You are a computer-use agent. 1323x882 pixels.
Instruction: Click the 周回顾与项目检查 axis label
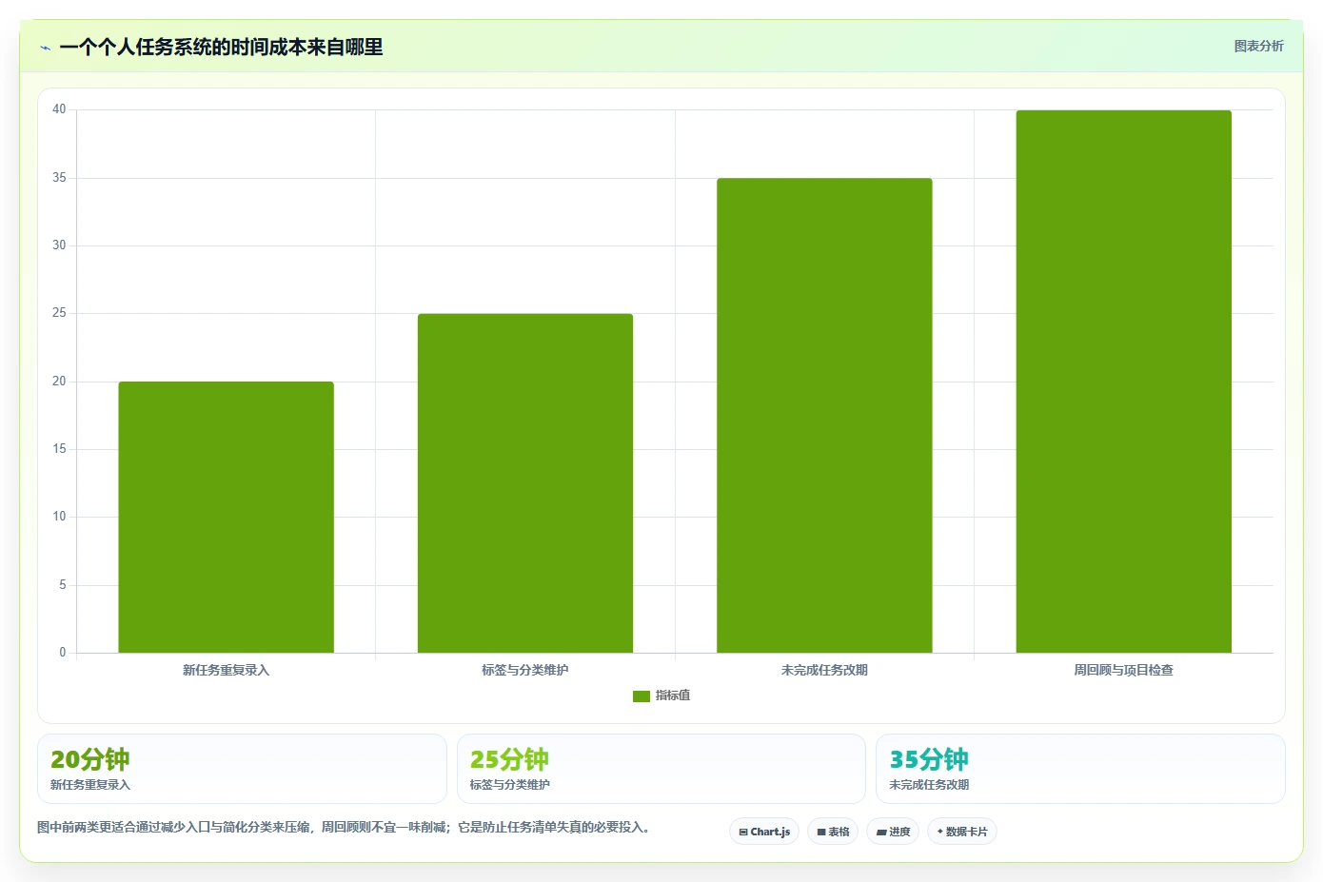1124,670
